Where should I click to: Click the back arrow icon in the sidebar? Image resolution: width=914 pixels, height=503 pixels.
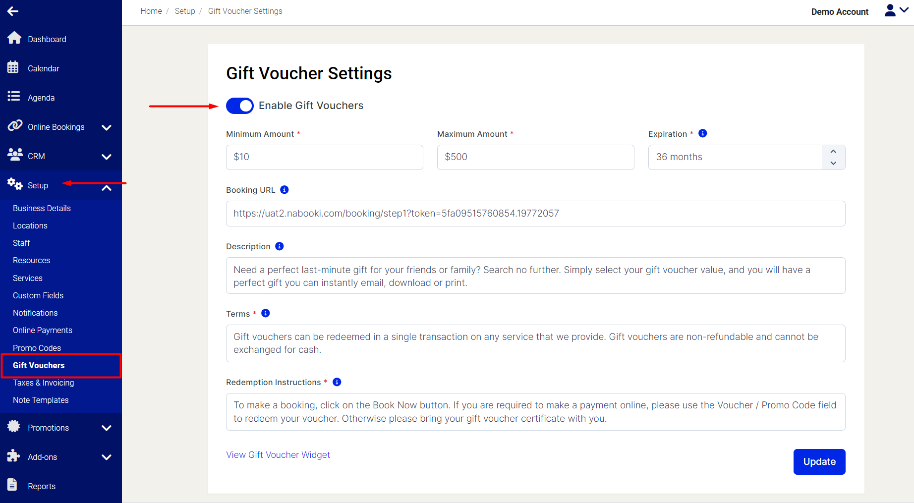[x=13, y=11]
